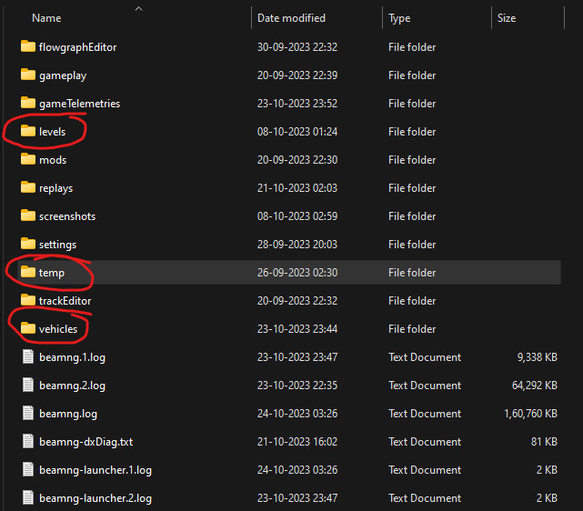The height and width of the screenshot is (511, 583).
Task: Click beamng-dxDiag.txt file icon
Action: click(27, 442)
